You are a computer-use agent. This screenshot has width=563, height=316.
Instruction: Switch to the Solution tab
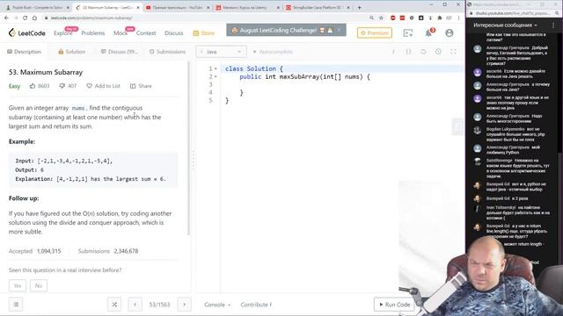pos(72,52)
